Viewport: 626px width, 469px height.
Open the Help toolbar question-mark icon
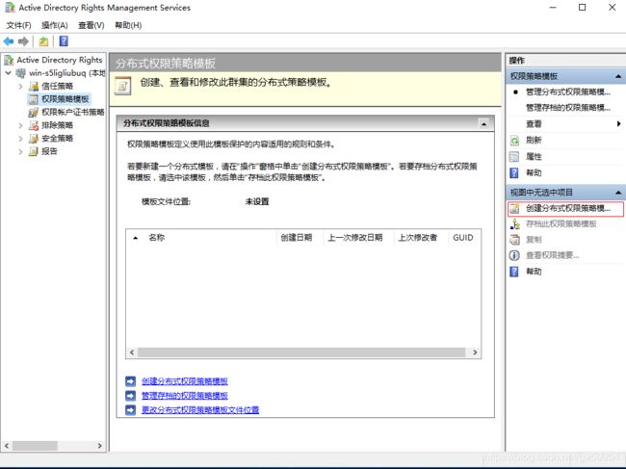coord(64,41)
